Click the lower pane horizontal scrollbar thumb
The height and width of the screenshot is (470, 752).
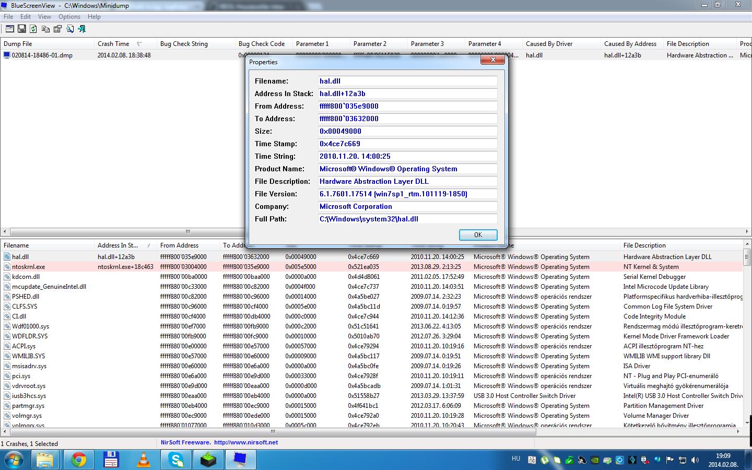(272, 431)
